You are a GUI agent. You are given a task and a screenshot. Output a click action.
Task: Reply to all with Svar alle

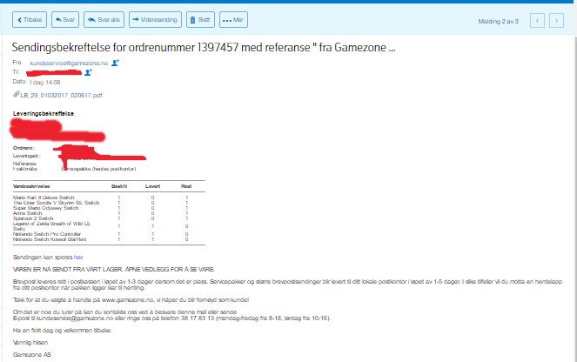(104, 20)
